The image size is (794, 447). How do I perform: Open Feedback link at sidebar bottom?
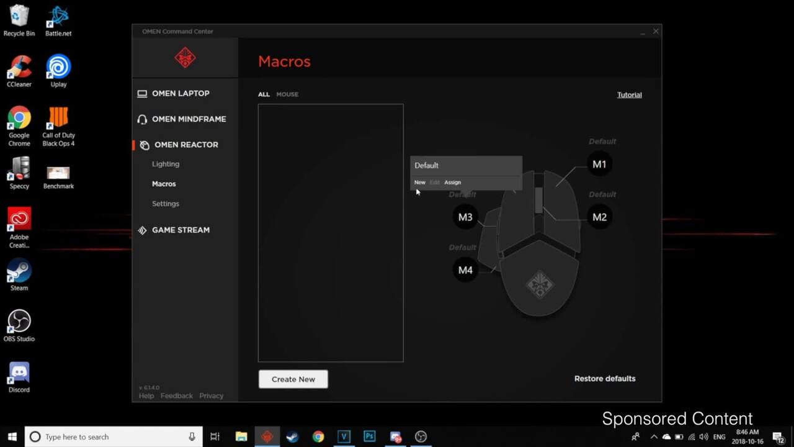177,395
